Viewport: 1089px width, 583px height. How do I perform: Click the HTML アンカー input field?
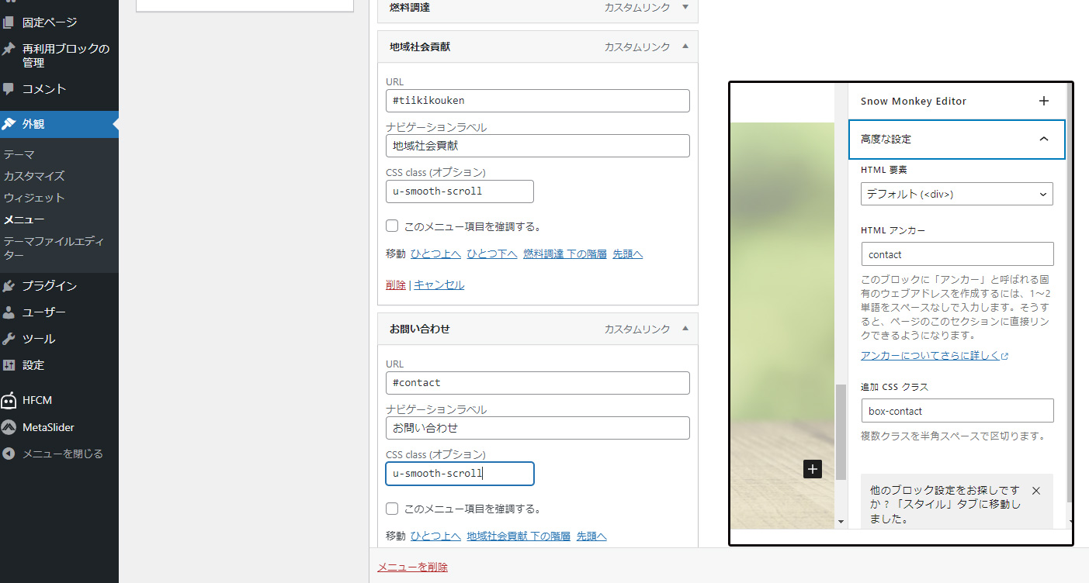(956, 254)
